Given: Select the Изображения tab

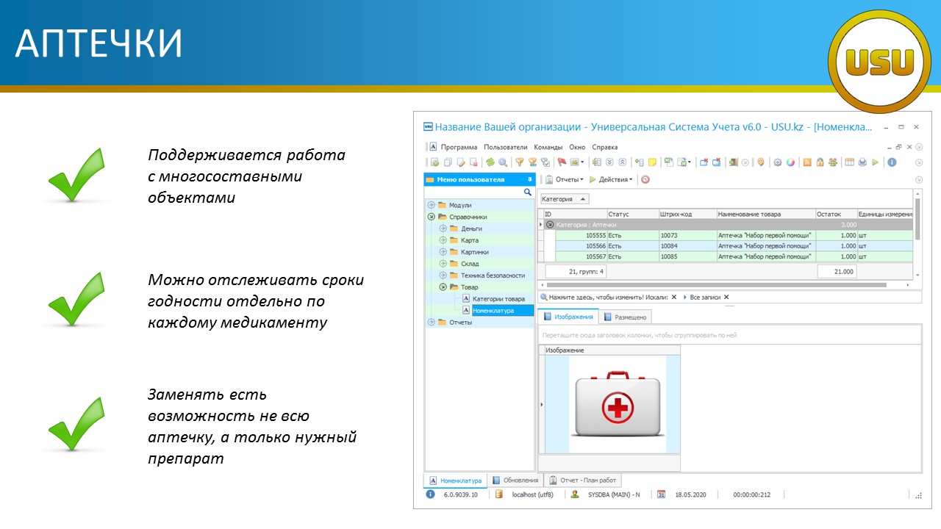Looking at the screenshot, I should (568, 317).
